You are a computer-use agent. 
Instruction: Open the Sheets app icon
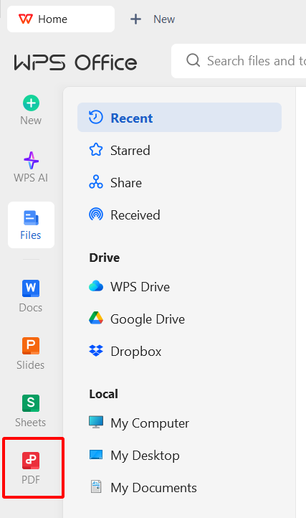[x=31, y=403]
